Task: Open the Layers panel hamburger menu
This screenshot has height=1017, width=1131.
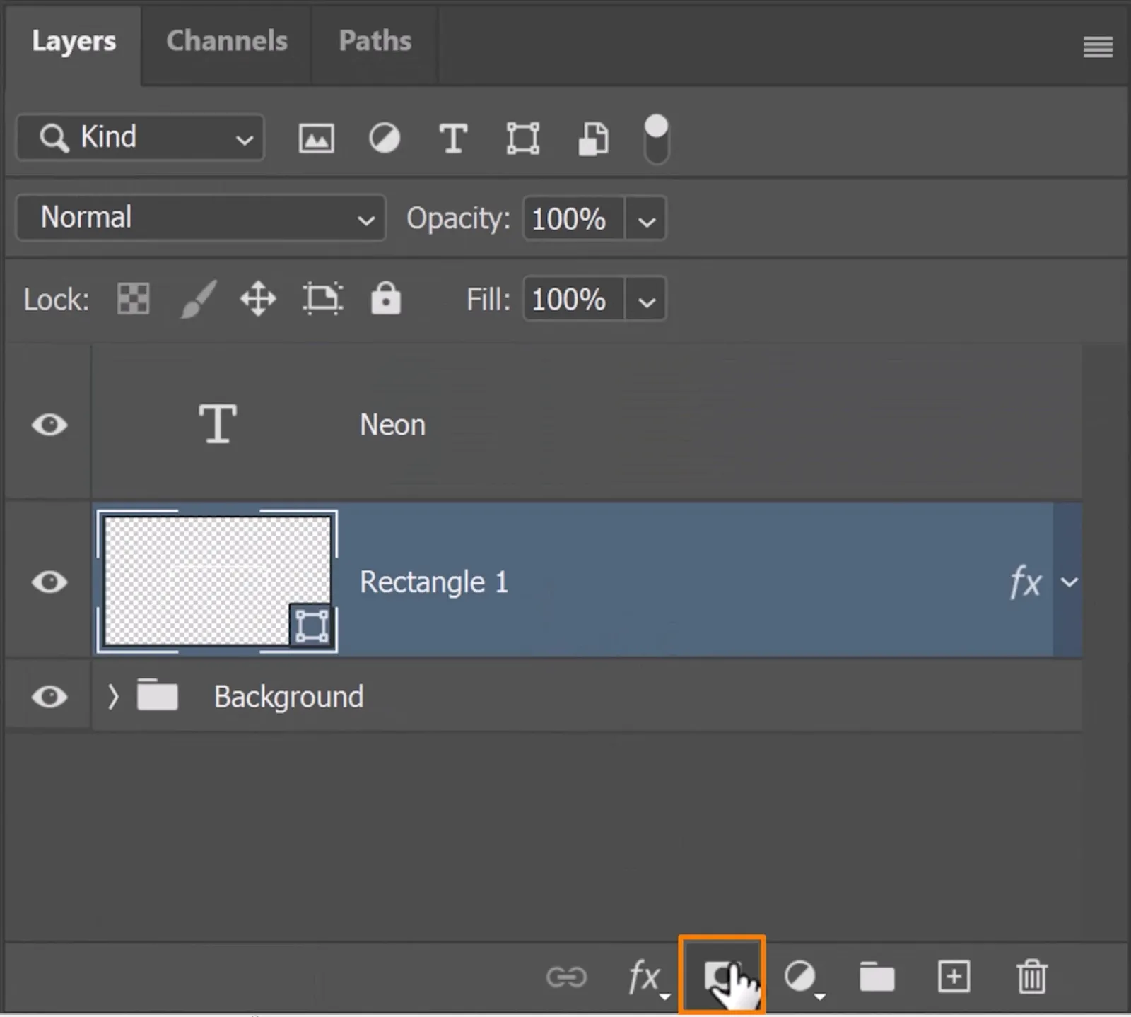Action: click(x=1097, y=47)
